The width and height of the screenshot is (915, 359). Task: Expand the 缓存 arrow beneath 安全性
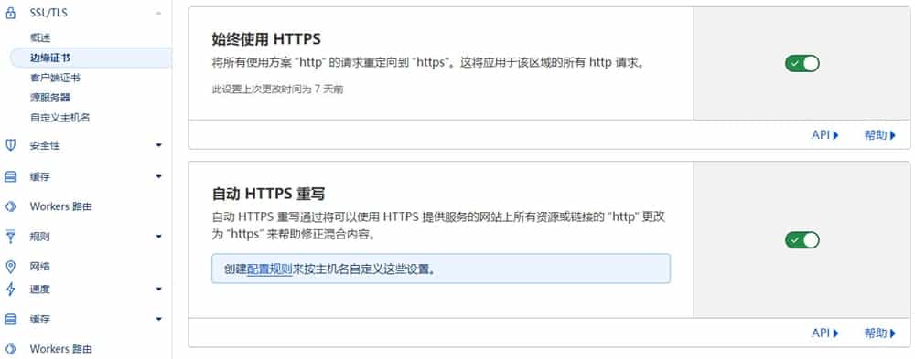coord(158,176)
